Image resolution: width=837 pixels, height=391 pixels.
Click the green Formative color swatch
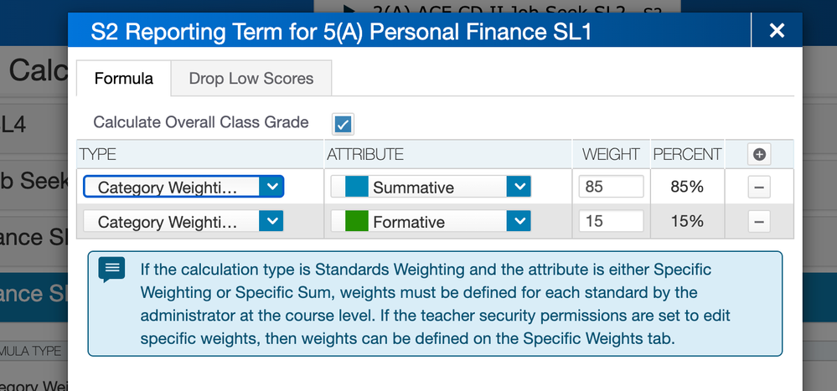pos(356,222)
